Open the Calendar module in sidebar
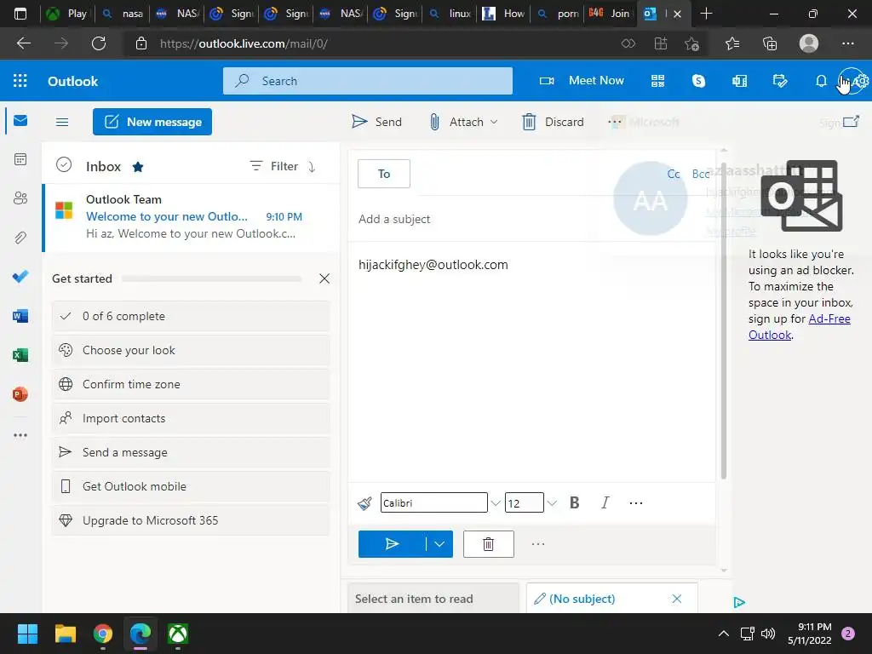Image resolution: width=872 pixels, height=654 pixels. [x=20, y=159]
